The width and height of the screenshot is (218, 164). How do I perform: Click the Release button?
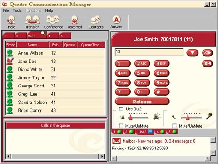point(142,102)
